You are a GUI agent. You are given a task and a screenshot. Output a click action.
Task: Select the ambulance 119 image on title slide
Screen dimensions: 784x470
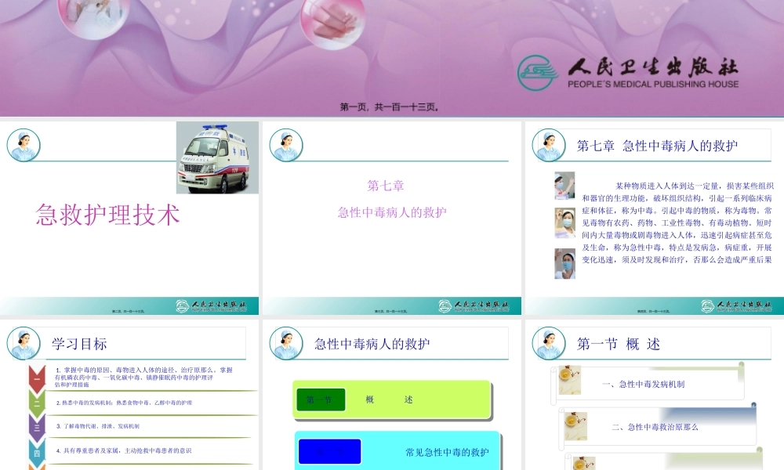click(x=216, y=155)
